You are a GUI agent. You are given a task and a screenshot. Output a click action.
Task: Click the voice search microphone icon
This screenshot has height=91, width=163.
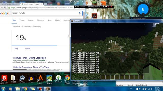tap(79, 13)
